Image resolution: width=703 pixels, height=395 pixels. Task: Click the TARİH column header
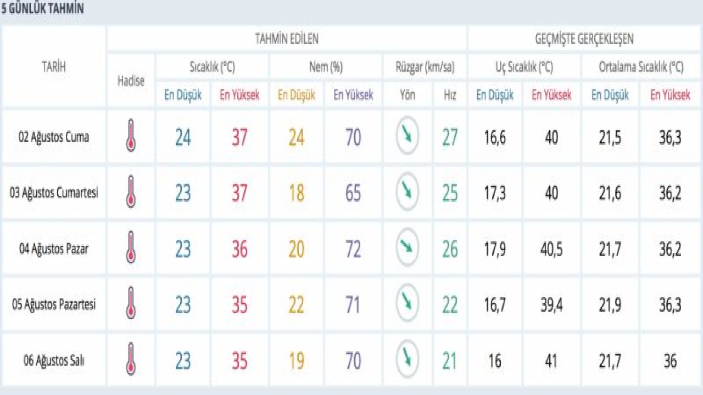coord(54,67)
